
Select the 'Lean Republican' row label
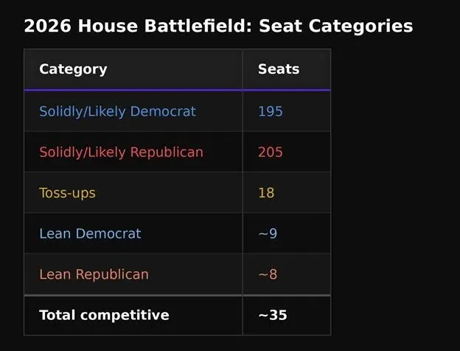[x=94, y=274]
